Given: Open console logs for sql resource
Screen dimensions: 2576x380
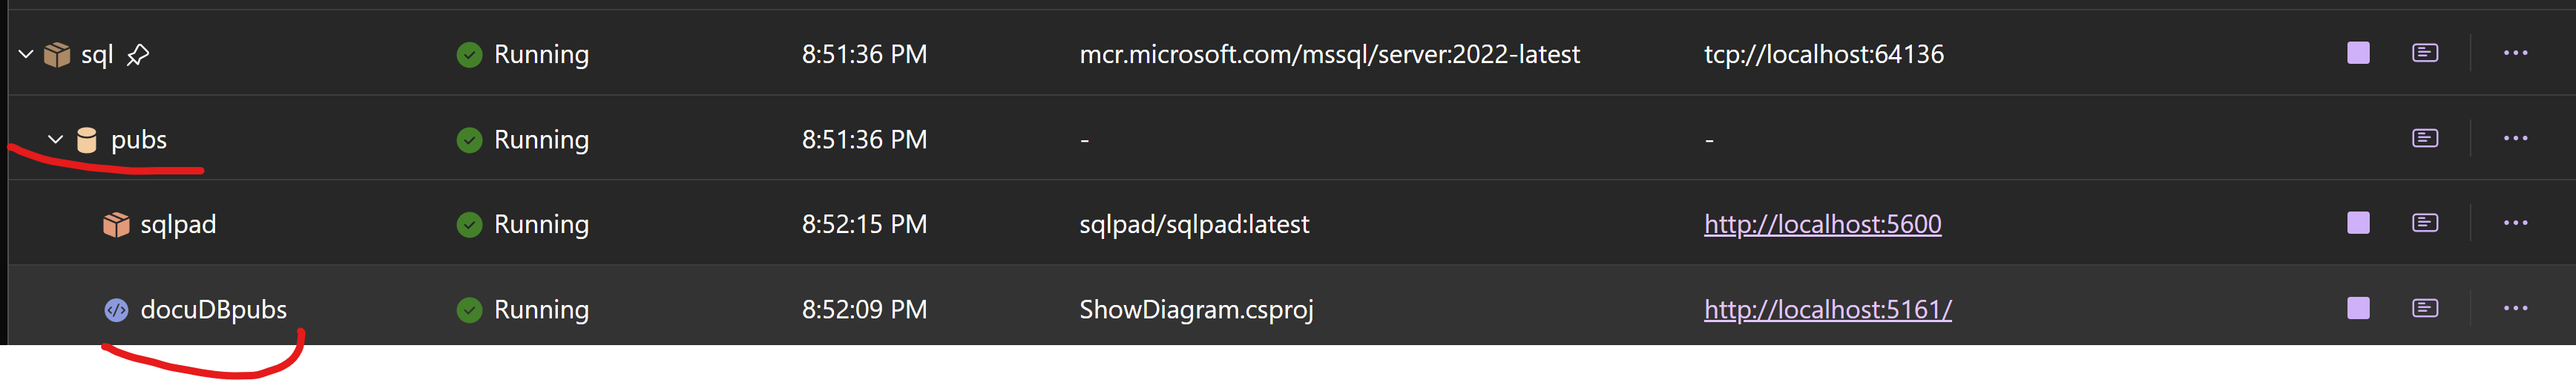Looking at the screenshot, I should (2425, 53).
